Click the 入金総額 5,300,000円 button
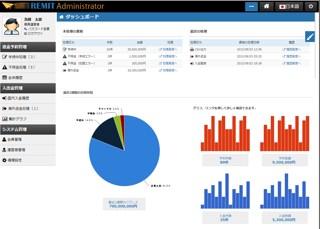Image resolution: width=320 pixels, height=229 pixels. (x=285, y=217)
